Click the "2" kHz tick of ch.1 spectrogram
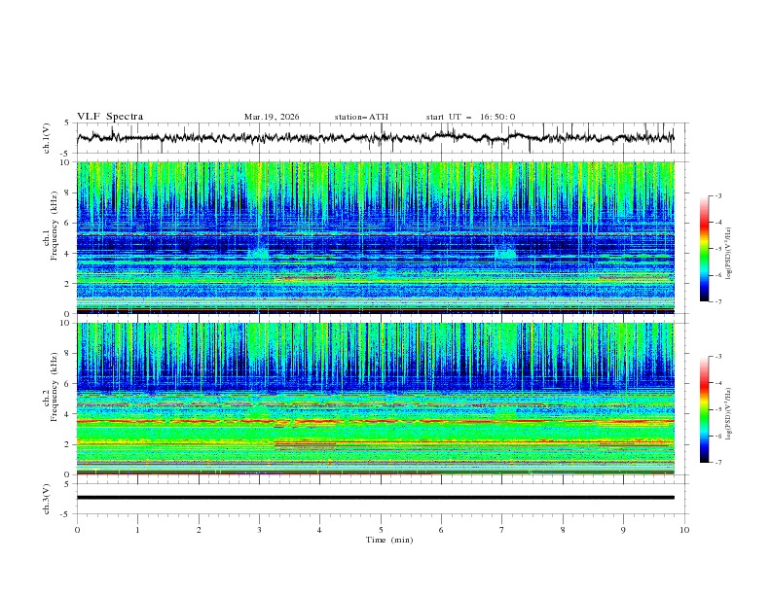This screenshot has width=771, height=595. tap(68, 283)
